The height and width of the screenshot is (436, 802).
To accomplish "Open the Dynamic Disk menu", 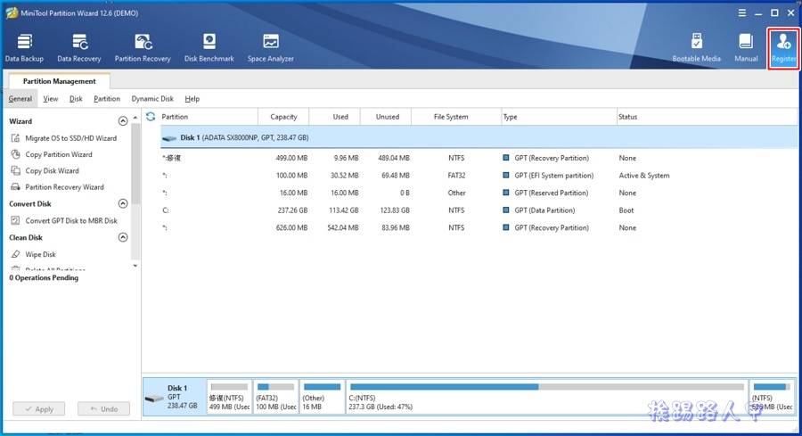I will 152,99.
